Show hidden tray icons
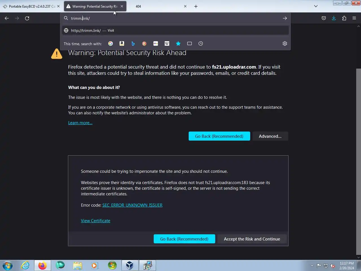Image resolution: width=361 pixels, height=271 pixels. (312, 266)
